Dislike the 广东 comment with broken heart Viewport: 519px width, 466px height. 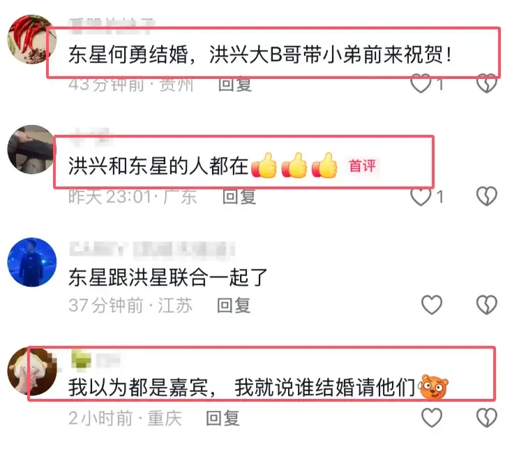pos(487,196)
